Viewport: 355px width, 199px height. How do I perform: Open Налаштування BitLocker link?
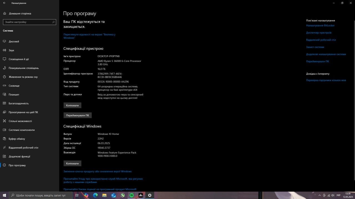click(320, 25)
